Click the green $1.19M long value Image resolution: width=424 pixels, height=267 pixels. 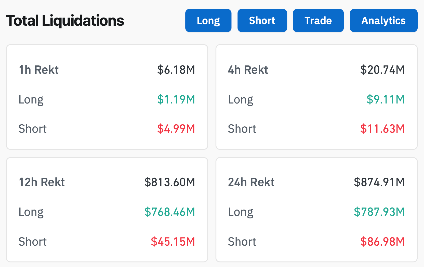(176, 99)
